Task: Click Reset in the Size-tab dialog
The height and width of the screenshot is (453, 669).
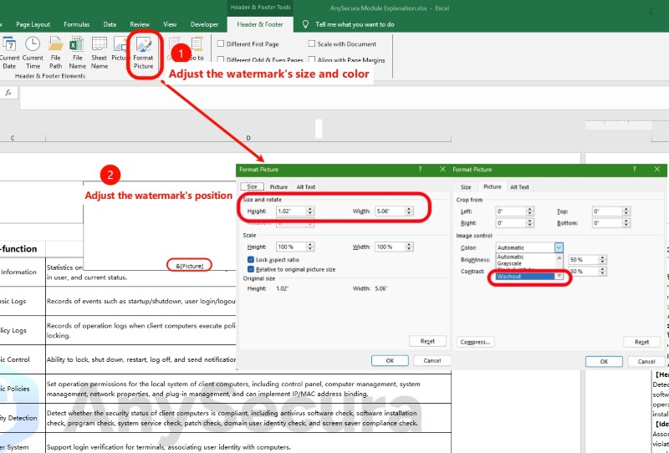Action: (x=427, y=341)
